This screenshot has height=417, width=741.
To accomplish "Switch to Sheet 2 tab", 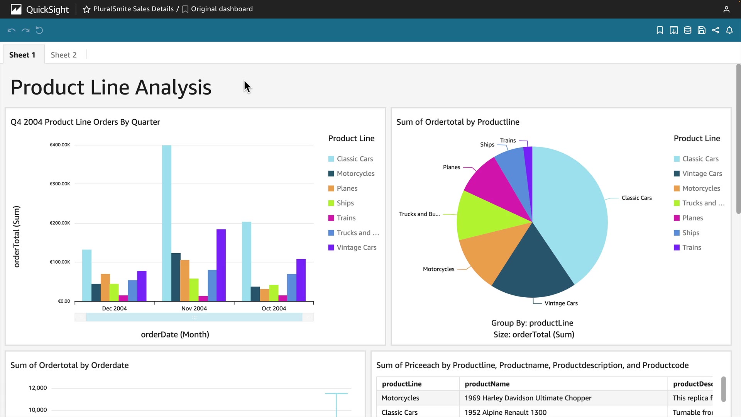I will click(x=64, y=55).
